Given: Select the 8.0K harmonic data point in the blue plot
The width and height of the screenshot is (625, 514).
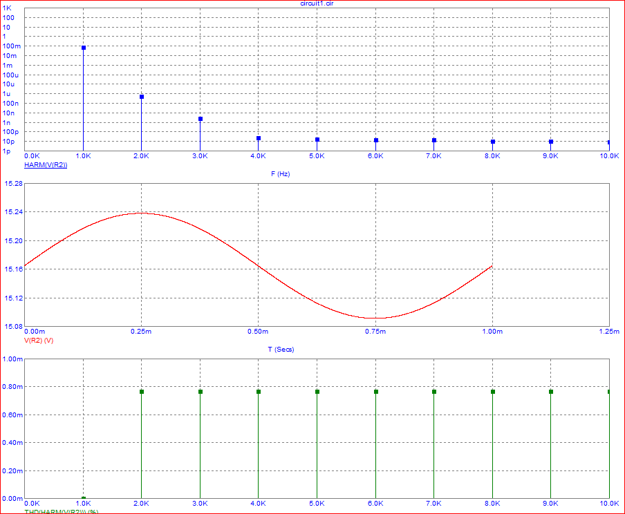Looking at the screenshot, I should coord(493,142).
